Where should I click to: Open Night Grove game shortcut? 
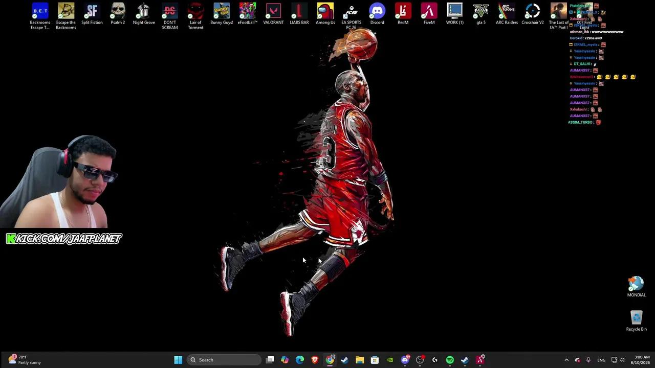[144, 14]
